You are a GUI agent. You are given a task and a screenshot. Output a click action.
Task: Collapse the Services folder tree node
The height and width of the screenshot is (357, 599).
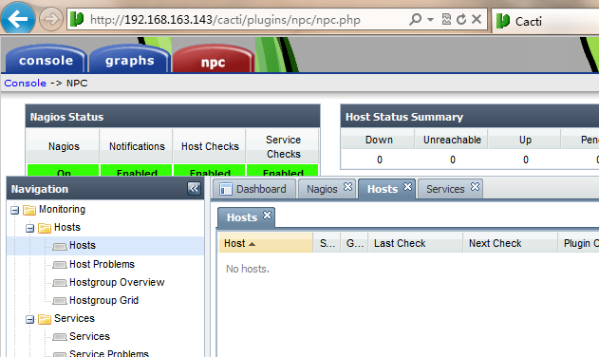coord(29,320)
